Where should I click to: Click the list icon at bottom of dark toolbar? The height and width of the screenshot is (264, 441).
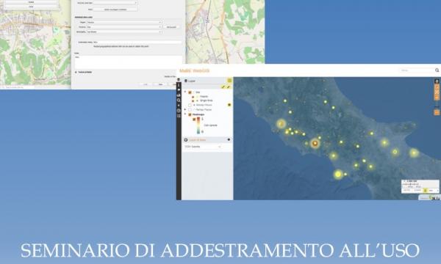pyautogui.click(x=179, y=116)
